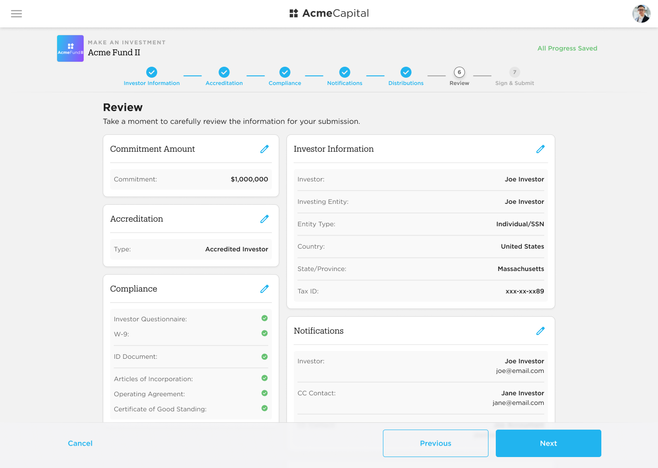Click the Previous button
Screen dimensions: 658x468
(x=435, y=443)
